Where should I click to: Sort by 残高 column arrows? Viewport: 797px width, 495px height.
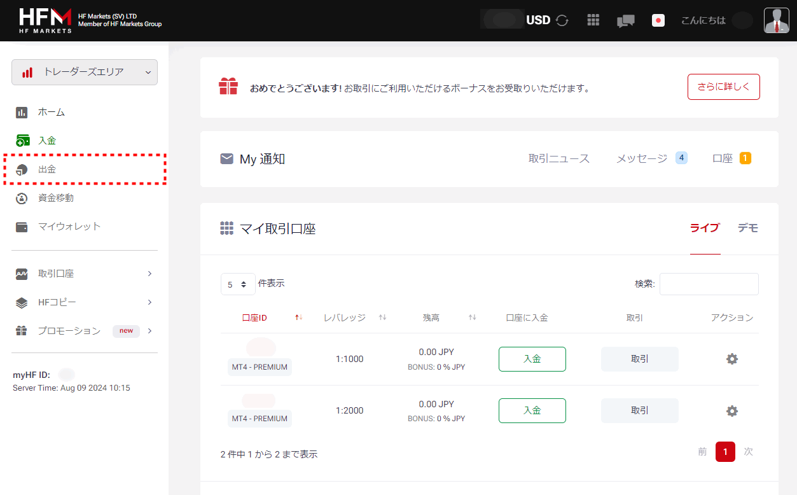click(472, 317)
